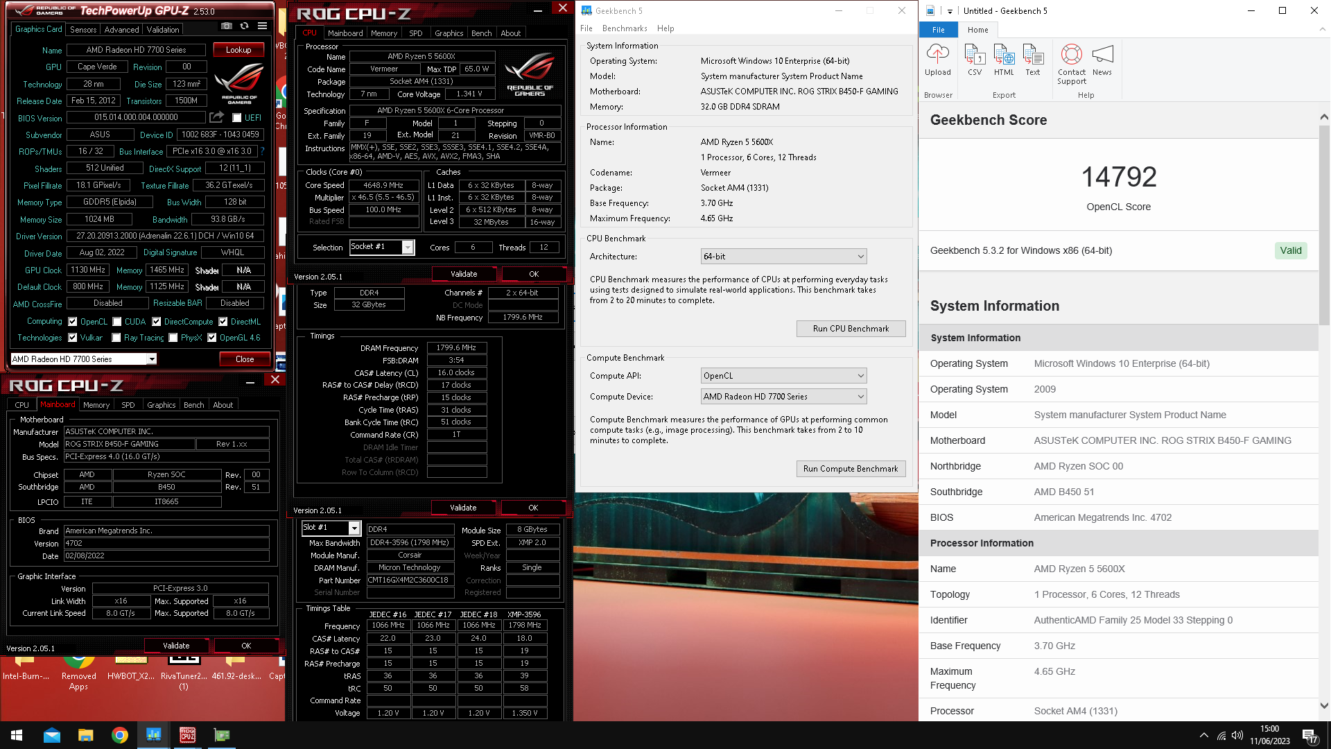Click OK in the top CPU-Z CPU window

point(534,274)
